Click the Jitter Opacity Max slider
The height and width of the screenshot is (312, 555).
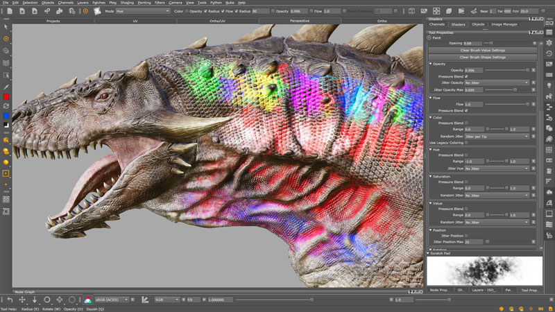point(507,90)
